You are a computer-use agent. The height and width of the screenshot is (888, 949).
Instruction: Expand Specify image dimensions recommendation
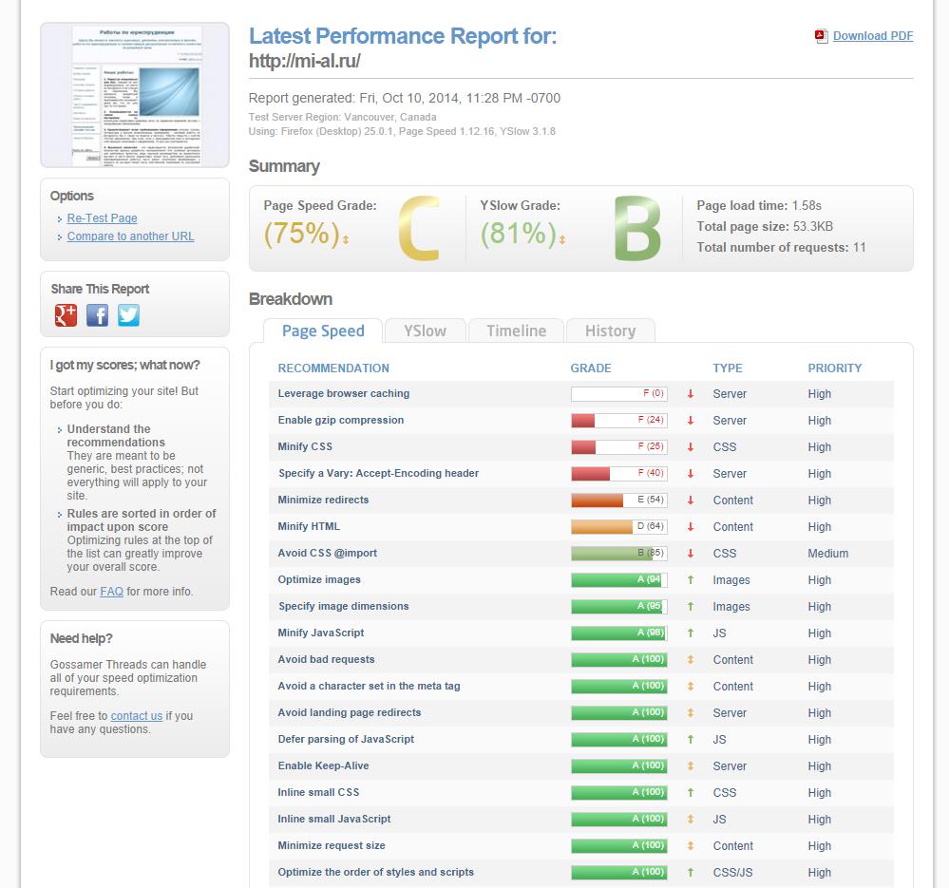pyautogui.click(x=343, y=606)
